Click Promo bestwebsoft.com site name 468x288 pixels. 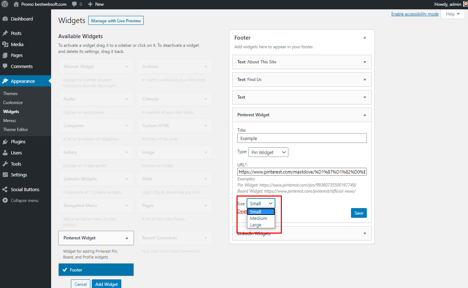click(44, 4)
